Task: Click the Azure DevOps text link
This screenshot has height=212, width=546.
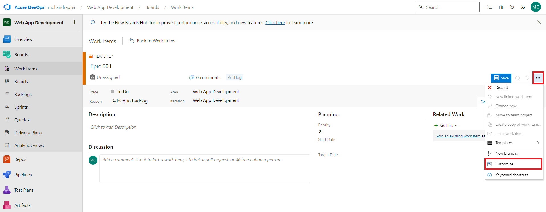Action: pyautogui.click(x=29, y=7)
